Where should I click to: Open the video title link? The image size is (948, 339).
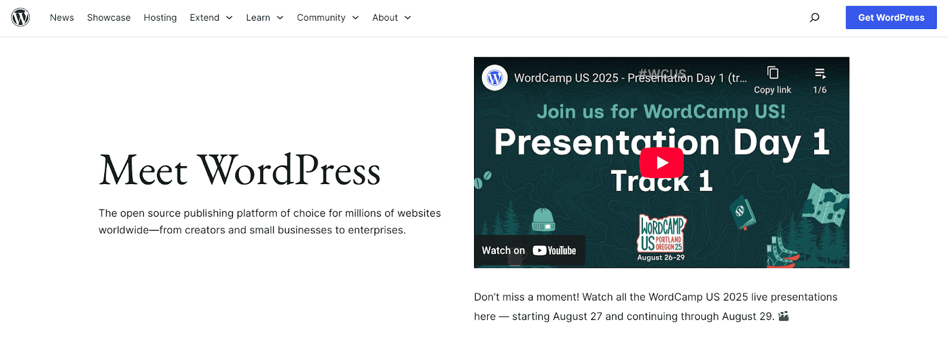tap(630, 78)
